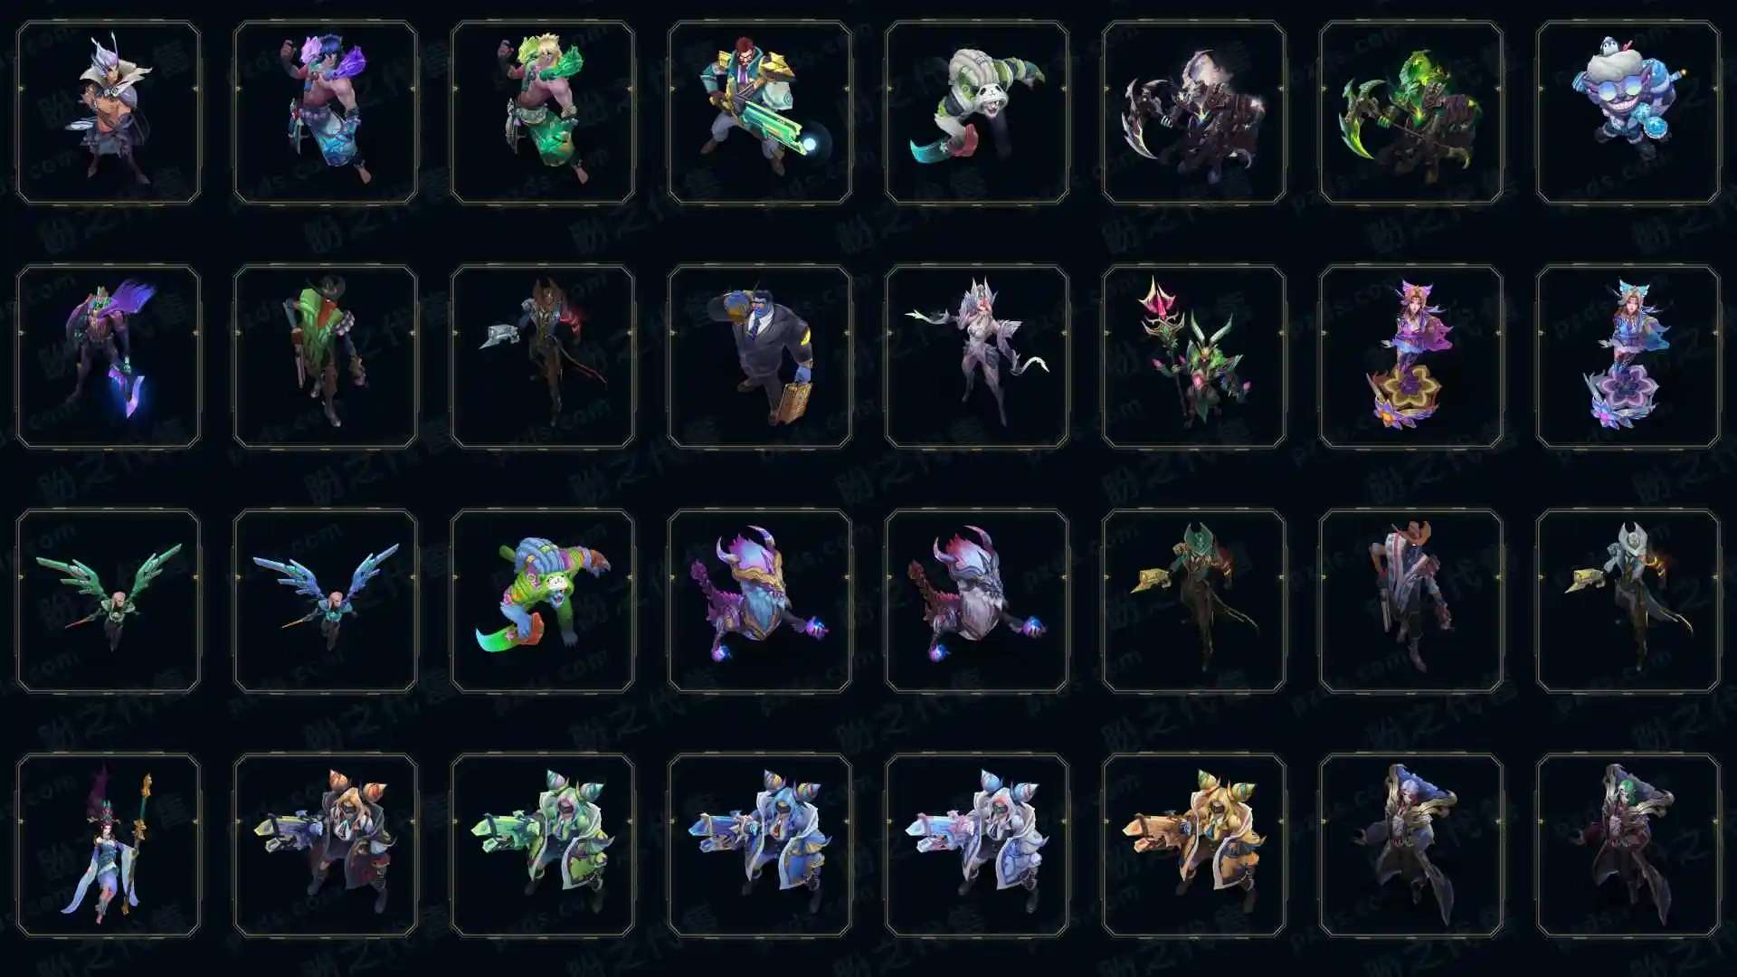Select the green-winged angel skin
Image resolution: width=1737 pixels, height=977 pixels.
(x=109, y=601)
